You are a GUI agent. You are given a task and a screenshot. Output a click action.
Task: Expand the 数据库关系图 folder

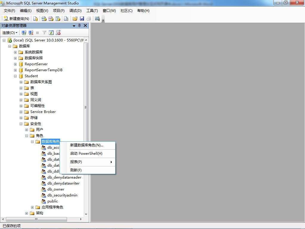pos(21,82)
